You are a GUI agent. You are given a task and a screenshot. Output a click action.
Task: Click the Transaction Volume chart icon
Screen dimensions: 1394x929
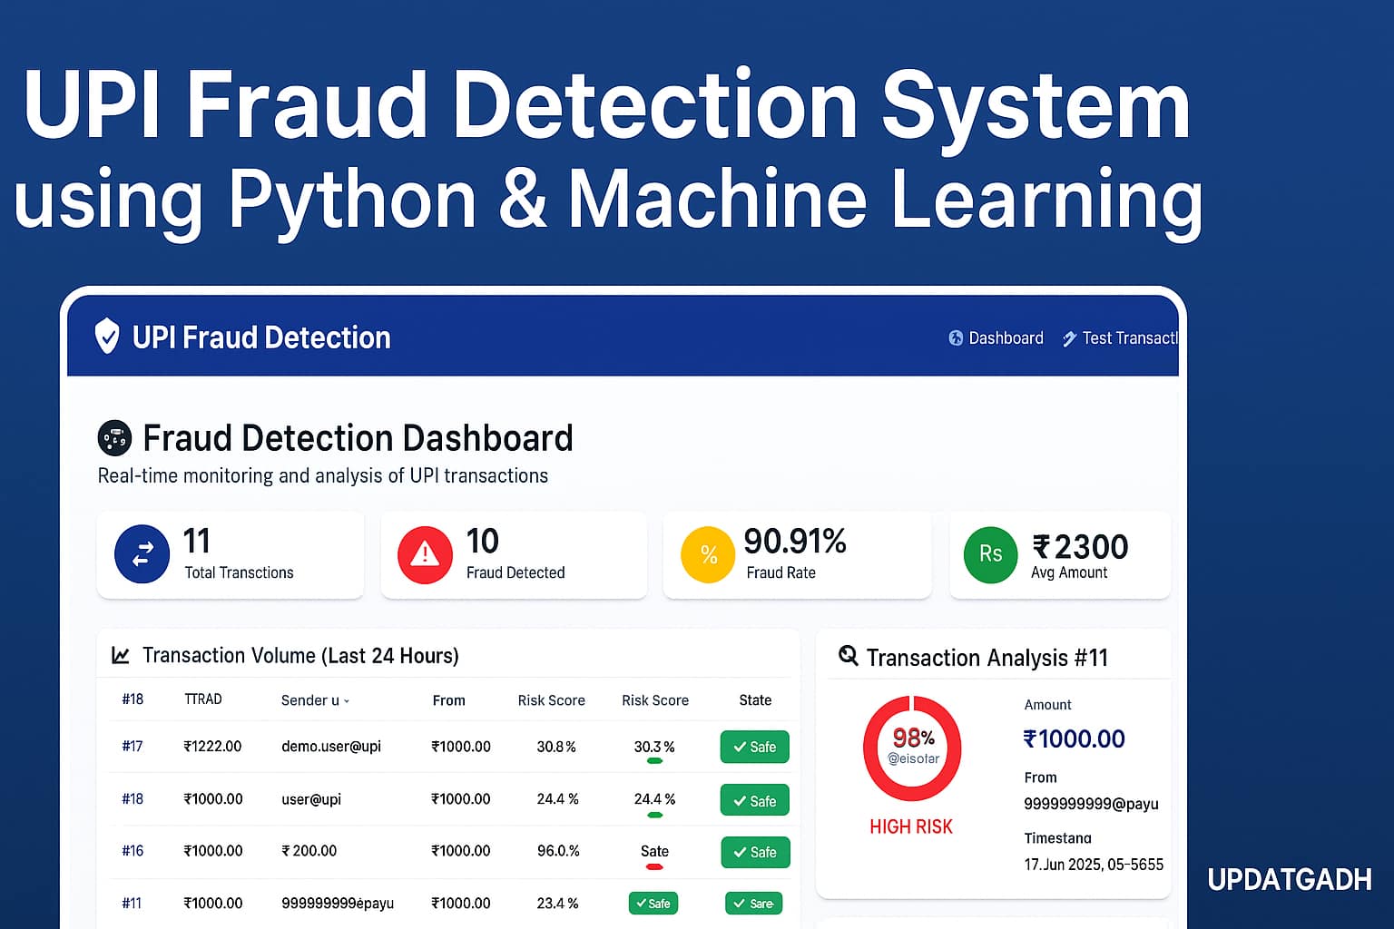(x=120, y=655)
